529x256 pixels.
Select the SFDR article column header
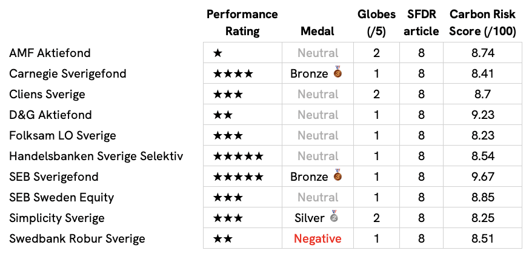point(421,22)
